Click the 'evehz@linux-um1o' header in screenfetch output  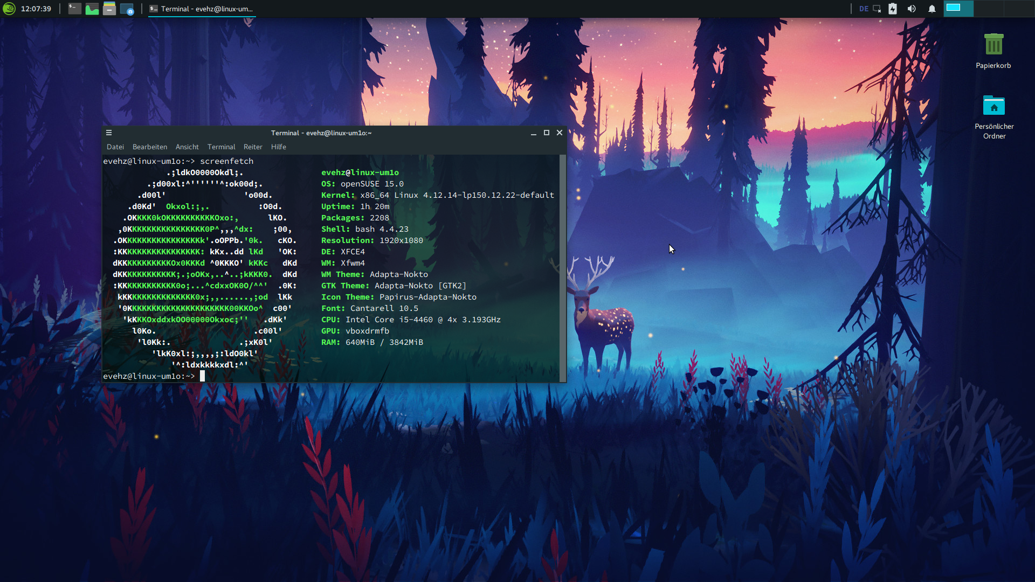[x=360, y=172]
